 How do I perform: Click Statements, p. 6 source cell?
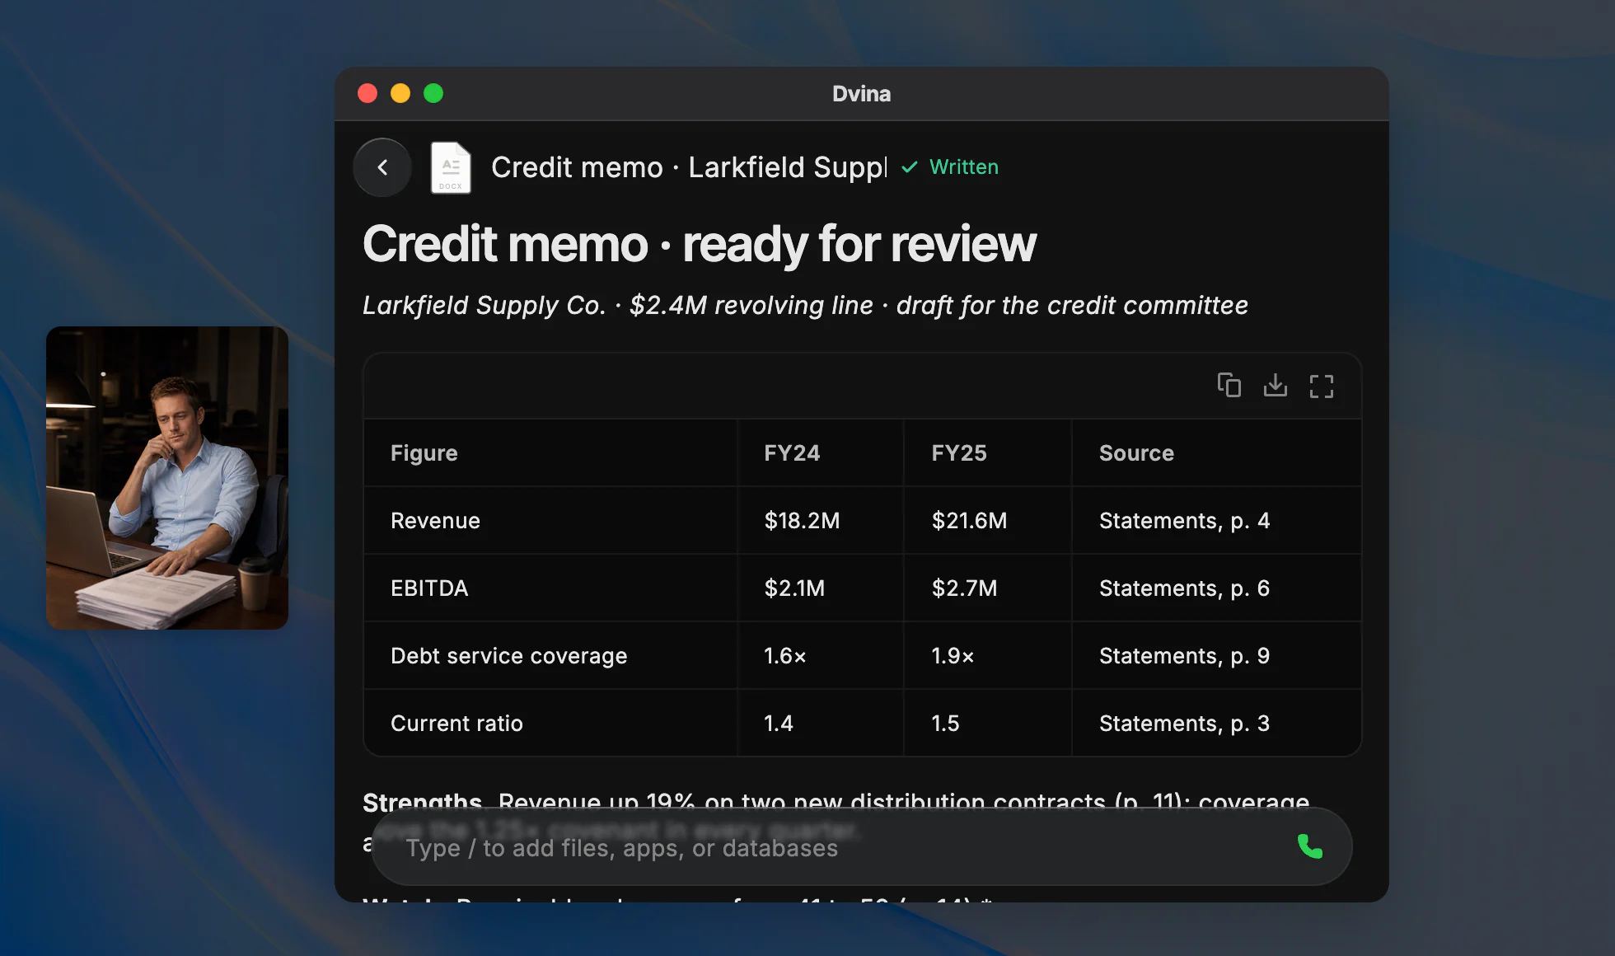1184,588
